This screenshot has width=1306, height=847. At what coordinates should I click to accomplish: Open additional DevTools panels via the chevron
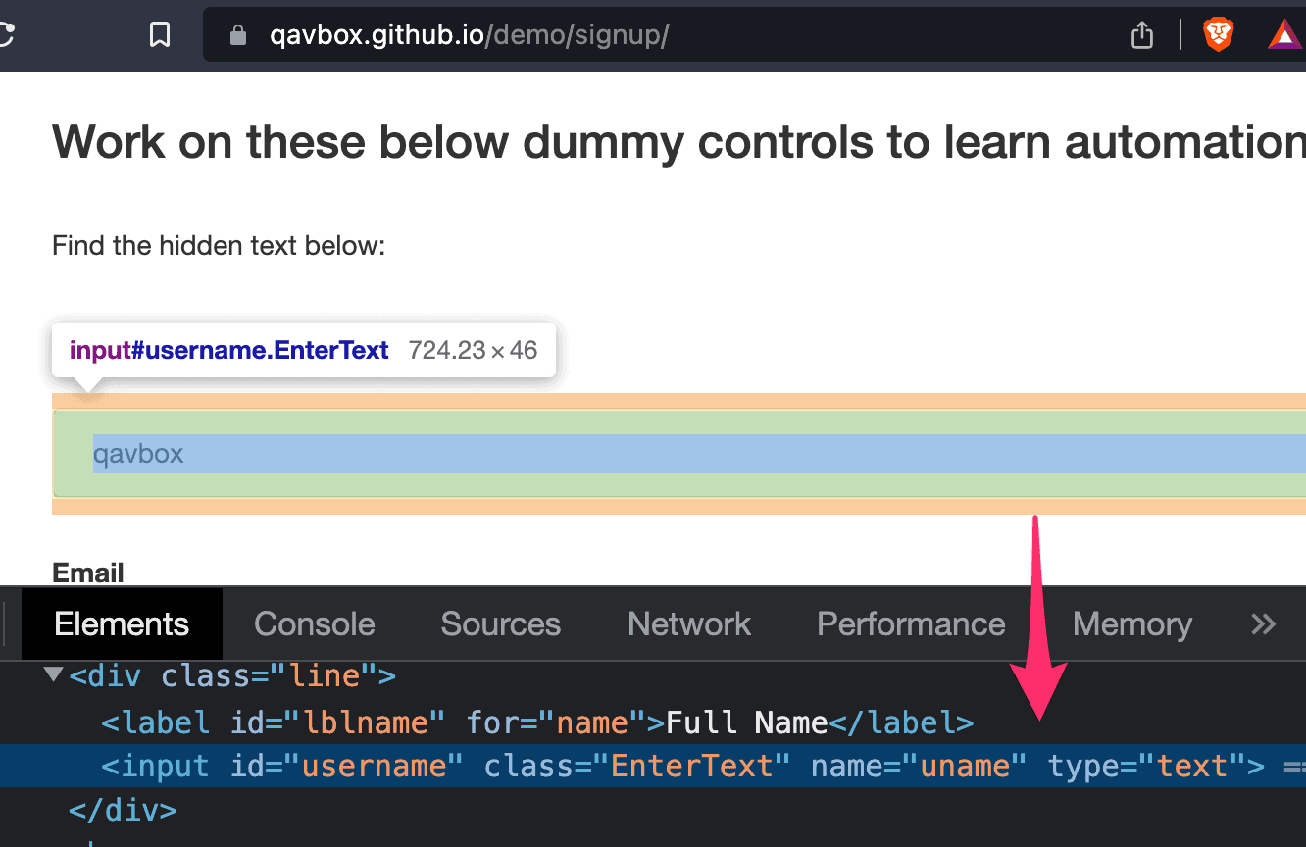[1264, 623]
